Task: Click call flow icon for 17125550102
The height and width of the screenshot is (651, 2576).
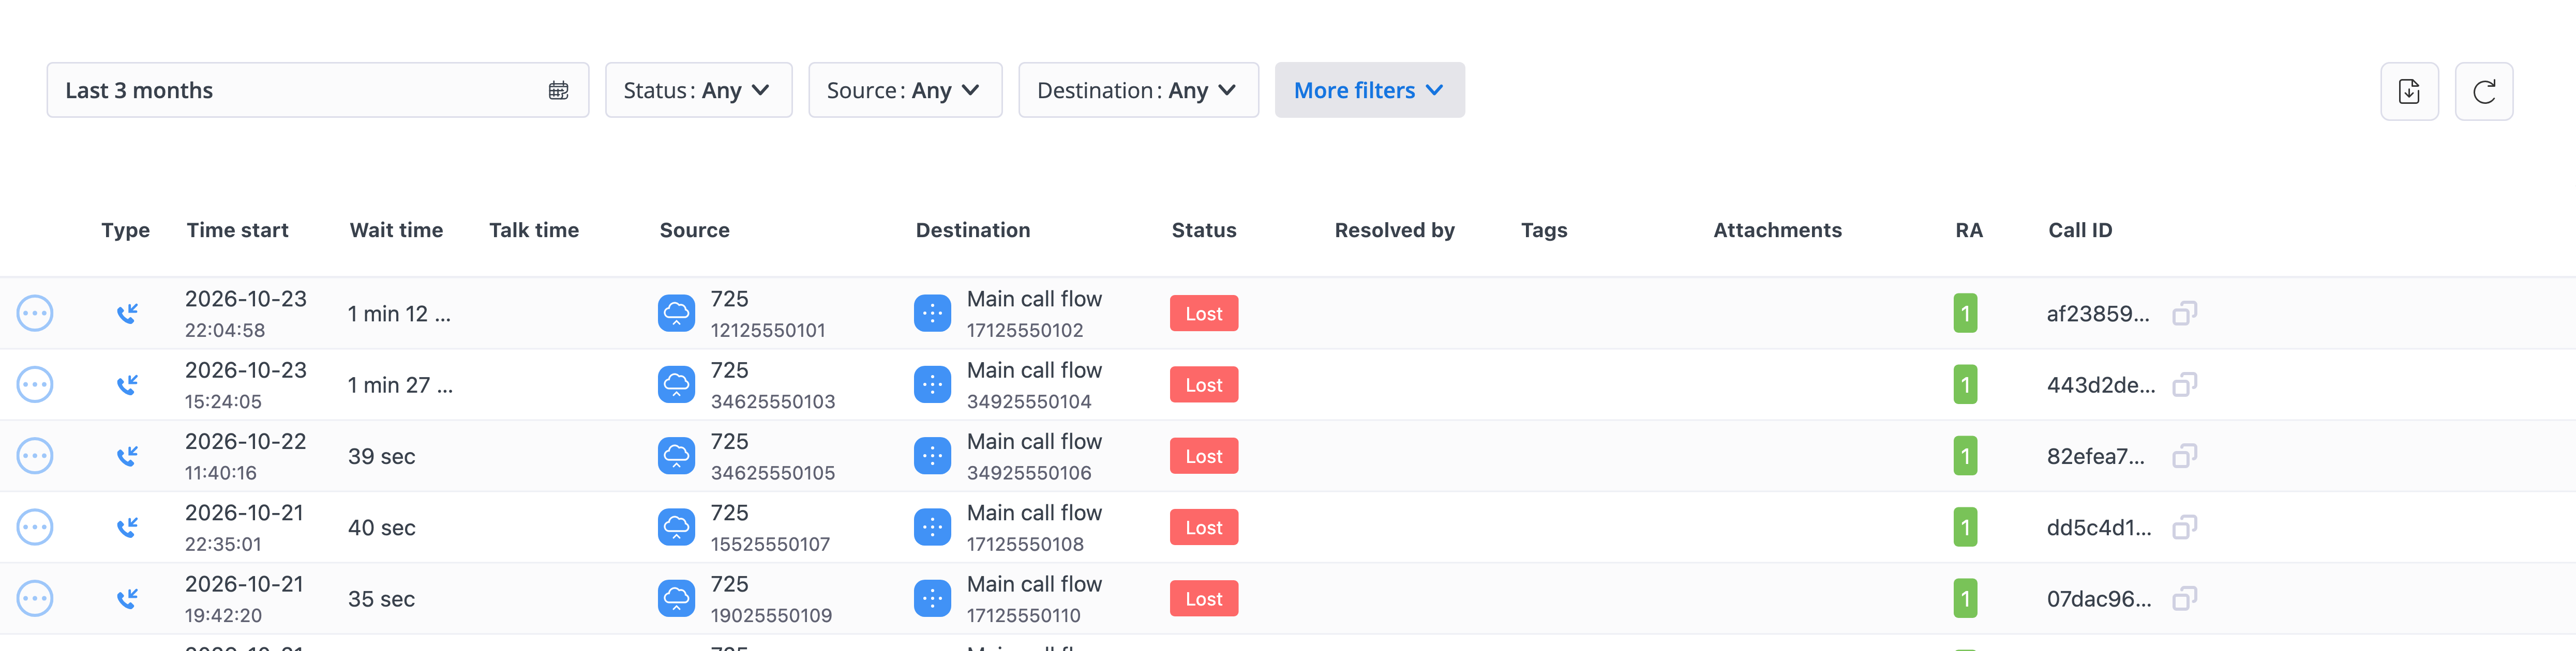Action: coord(933,314)
